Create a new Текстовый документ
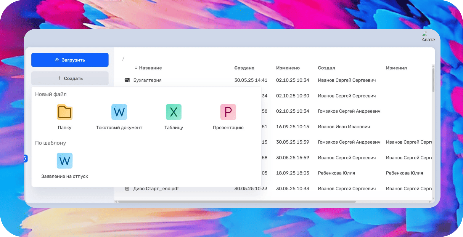 pyautogui.click(x=119, y=112)
